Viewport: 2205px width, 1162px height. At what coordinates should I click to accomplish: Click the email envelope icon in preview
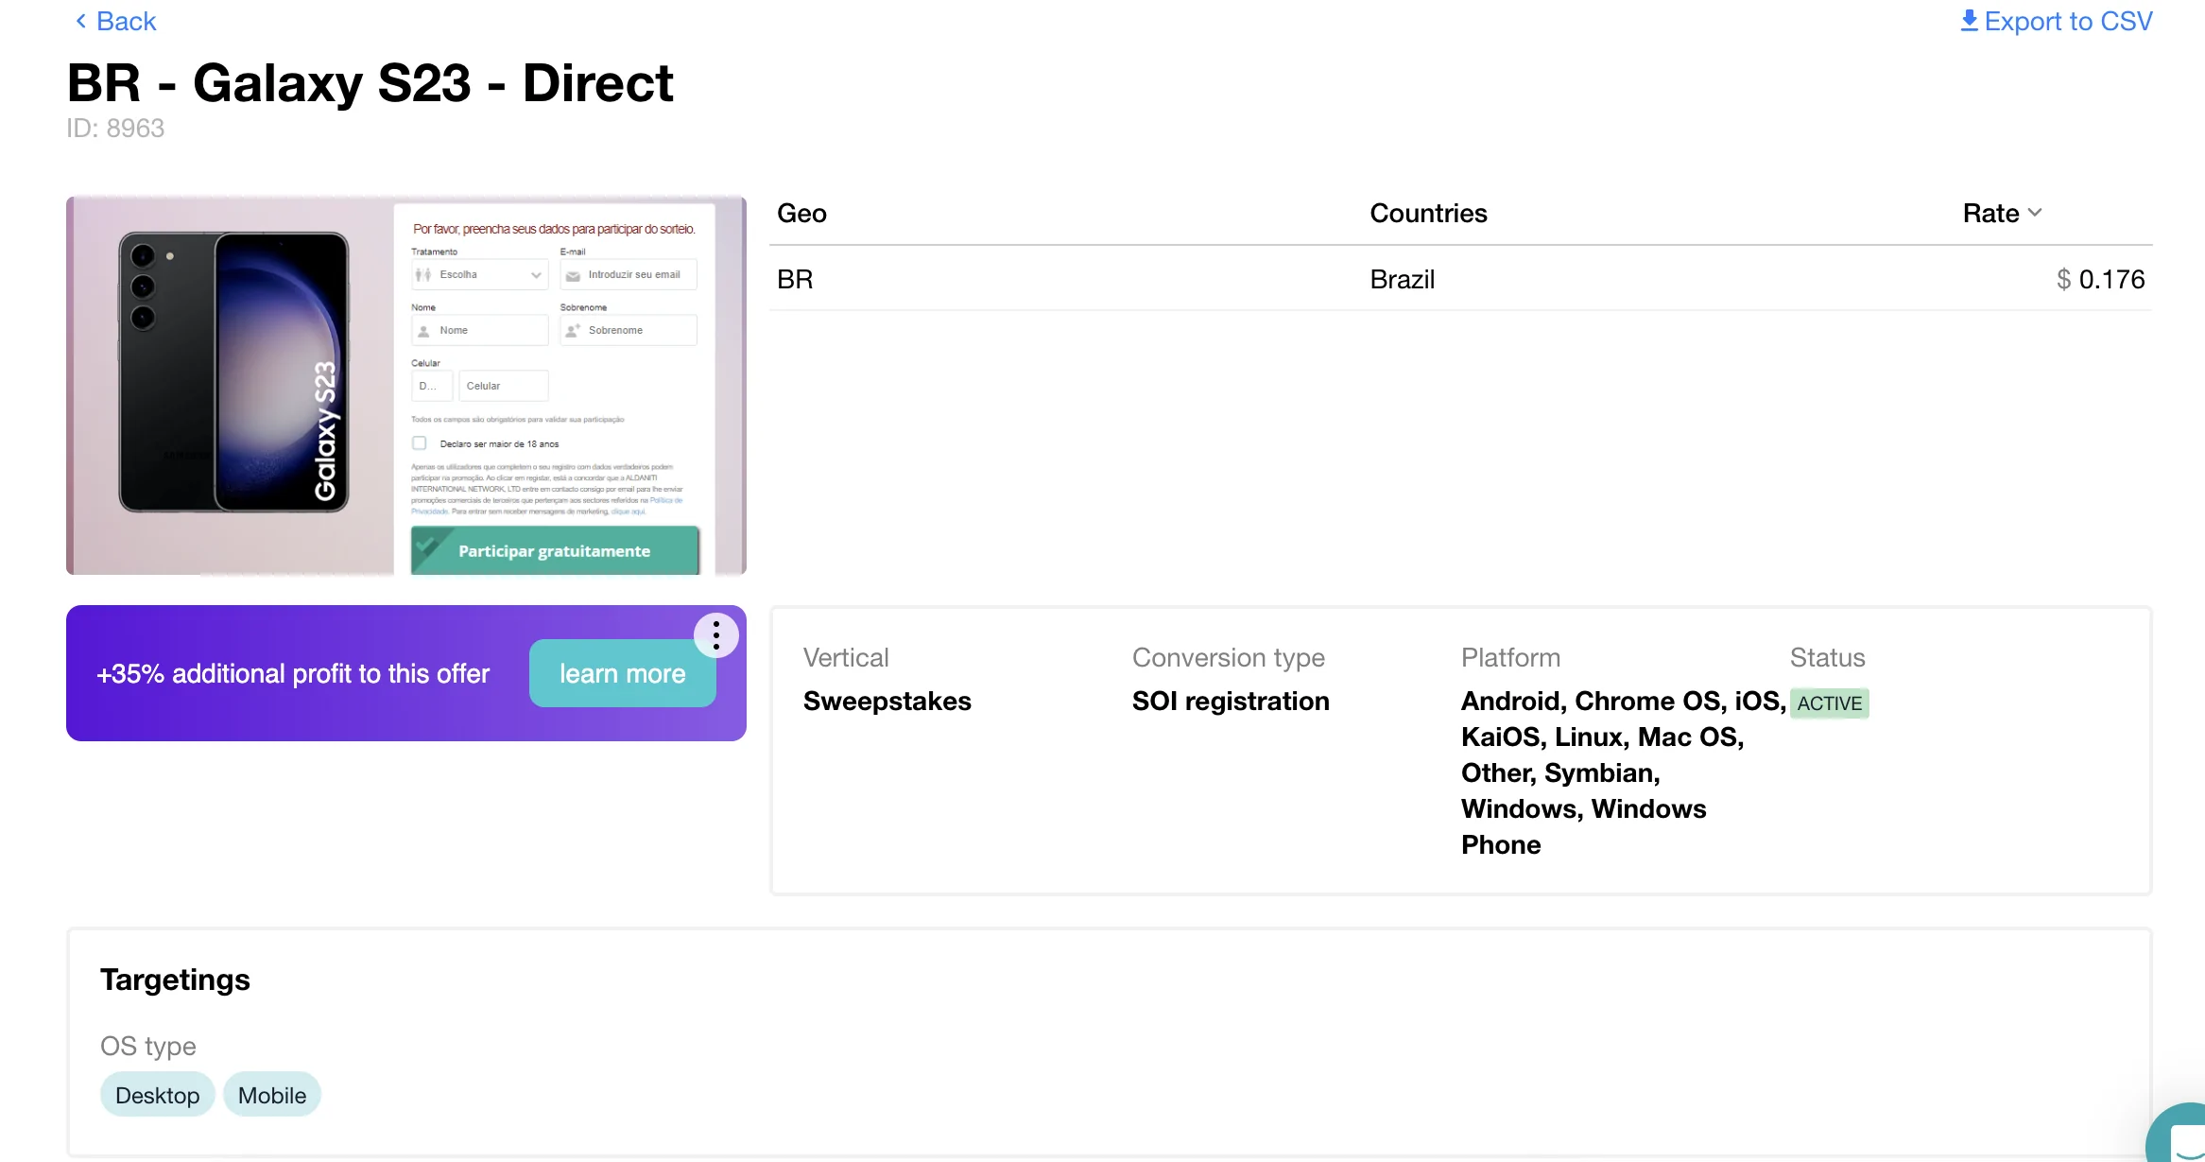click(573, 275)
